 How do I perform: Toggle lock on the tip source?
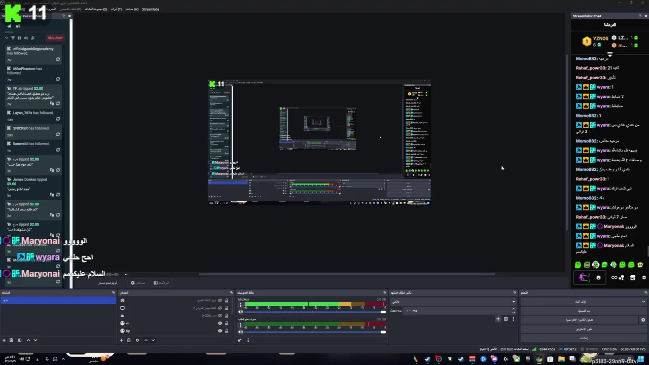click(227, 331)
